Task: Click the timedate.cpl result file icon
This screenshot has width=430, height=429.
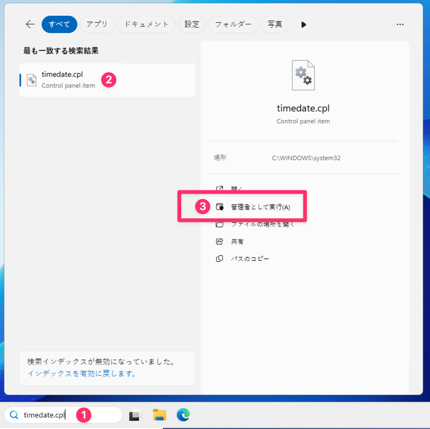Action: point(31,80)
